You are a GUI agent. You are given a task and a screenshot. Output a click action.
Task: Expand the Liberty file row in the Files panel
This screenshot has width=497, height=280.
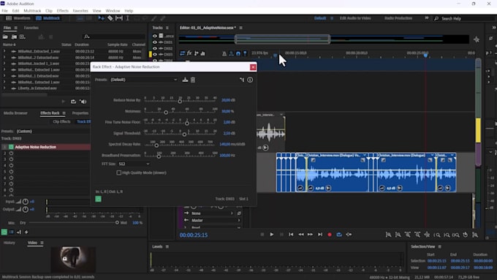tap(4, 88)
